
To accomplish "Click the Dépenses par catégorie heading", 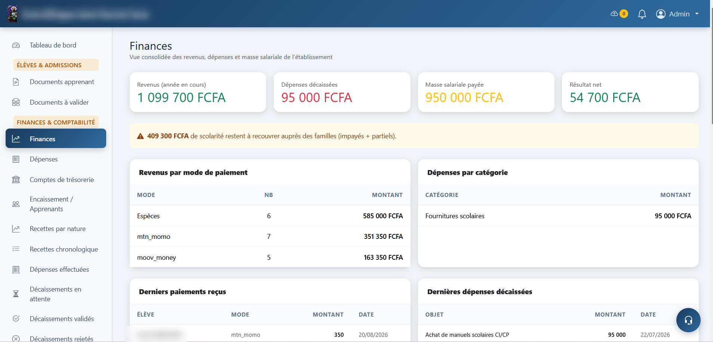I will click(x=467, y=173).
